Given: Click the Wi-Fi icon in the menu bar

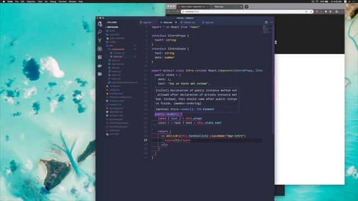Looking at the screenshot, I should pos(317,1).
